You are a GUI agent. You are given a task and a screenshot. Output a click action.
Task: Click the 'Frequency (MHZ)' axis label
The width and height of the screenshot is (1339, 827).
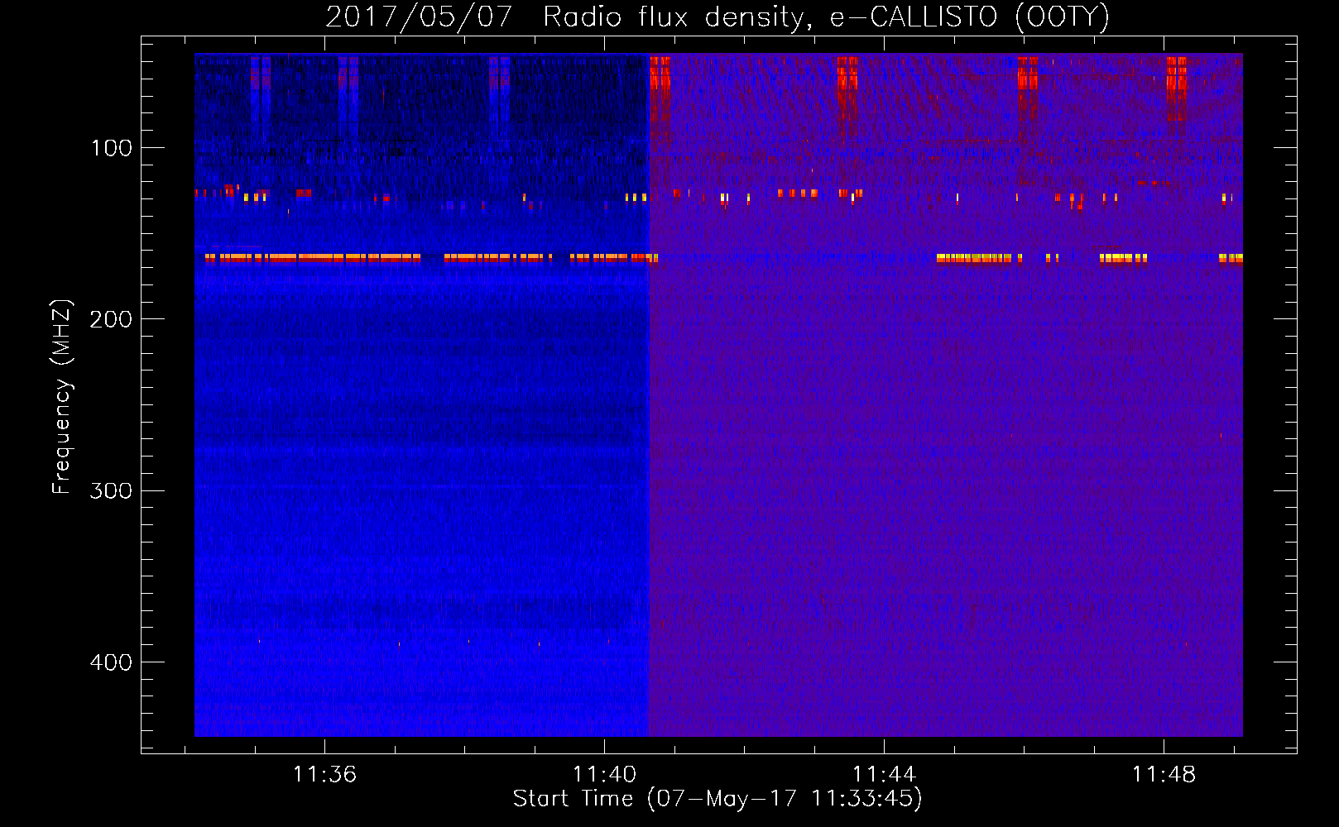pyautogui.click(x=62, y=396)
